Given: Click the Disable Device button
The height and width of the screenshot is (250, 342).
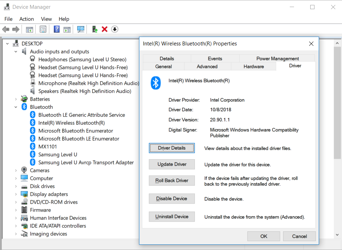Looking at the screenshot, I should pyautogui.click(x=172, y=199).
